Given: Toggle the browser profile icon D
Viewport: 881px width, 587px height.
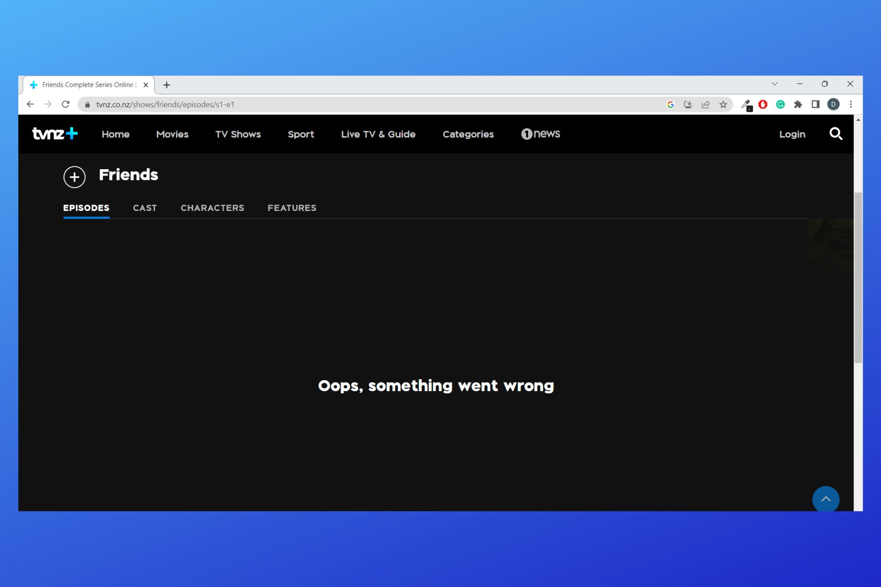Looking at the screenshot, I should 834,104.
